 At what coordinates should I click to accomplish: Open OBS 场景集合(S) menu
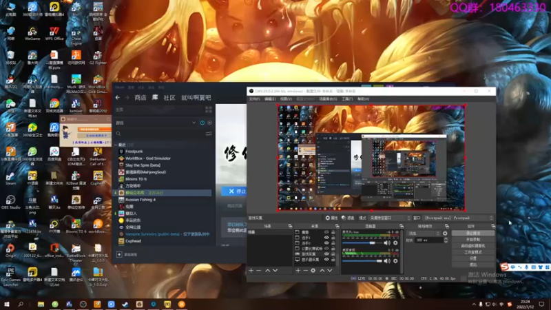(328, 99)
